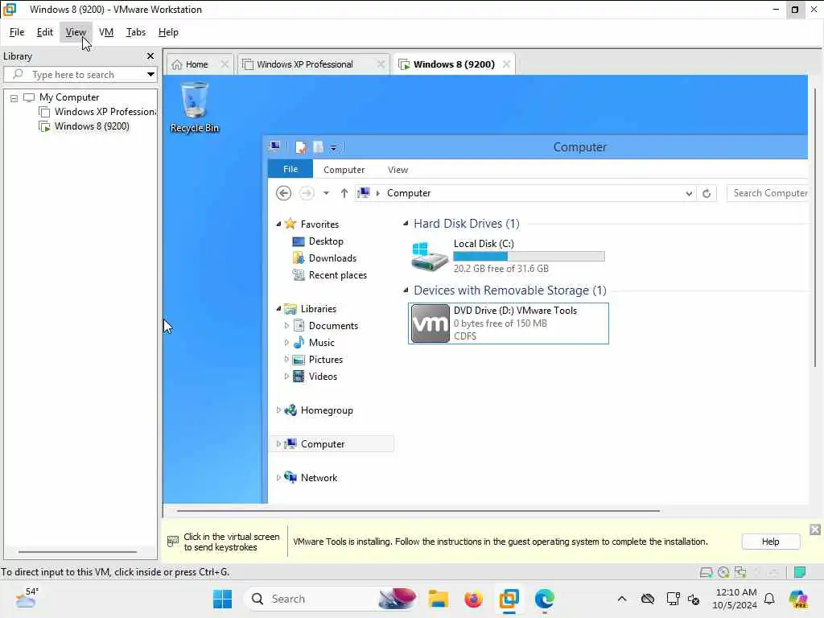Click the OneDrive cloud tray icon
This screenshot has width=824, height=618.
pyautogui.click(x=648, y=599)
